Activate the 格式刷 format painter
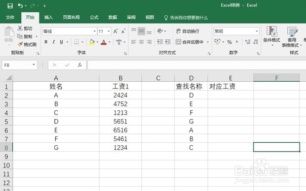 point(27,45)
